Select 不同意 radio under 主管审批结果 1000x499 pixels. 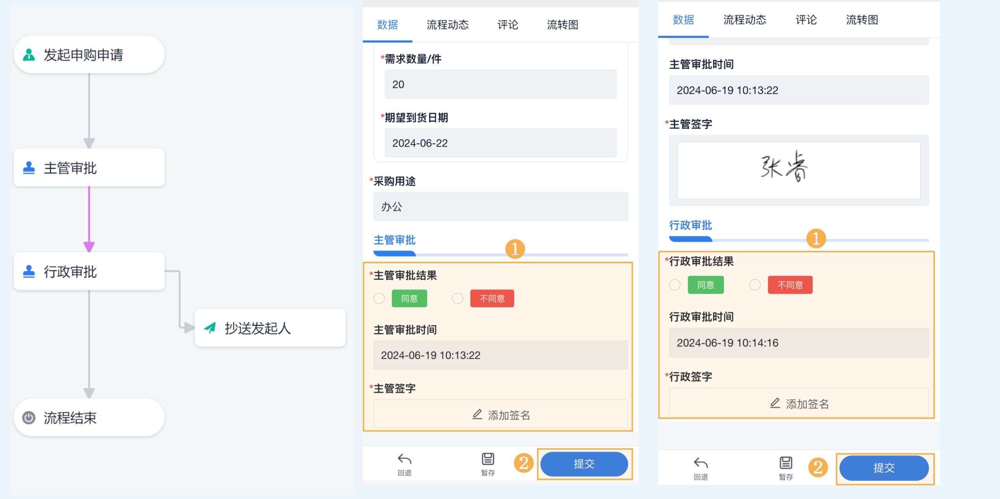457,298
